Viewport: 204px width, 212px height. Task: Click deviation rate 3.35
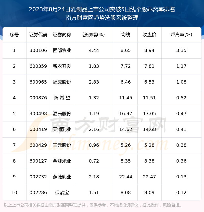click(181, 50)
